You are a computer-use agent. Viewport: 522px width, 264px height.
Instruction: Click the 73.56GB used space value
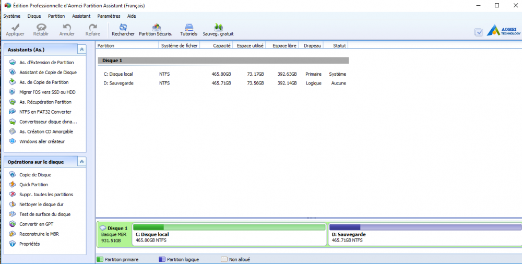point(254,83)
